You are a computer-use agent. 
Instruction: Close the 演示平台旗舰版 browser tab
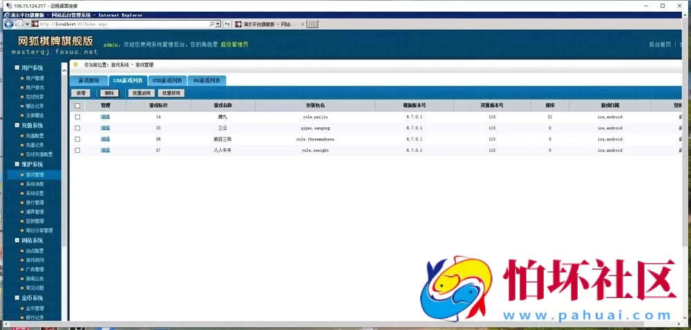(x=301, y=24)
